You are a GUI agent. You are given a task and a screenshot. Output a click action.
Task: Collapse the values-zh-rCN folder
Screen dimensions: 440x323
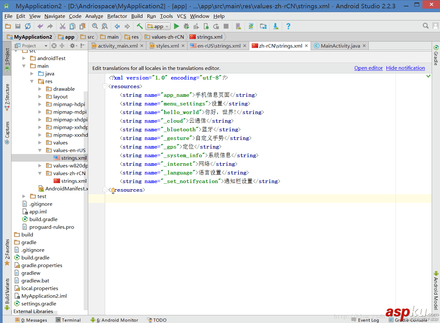[x=40, y=173]
